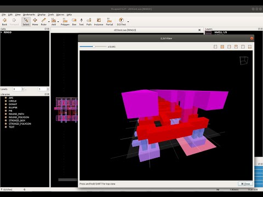Select the Path tool
Image resolution: width=263 pixels, height=197 pixels.
pos(89,22)
